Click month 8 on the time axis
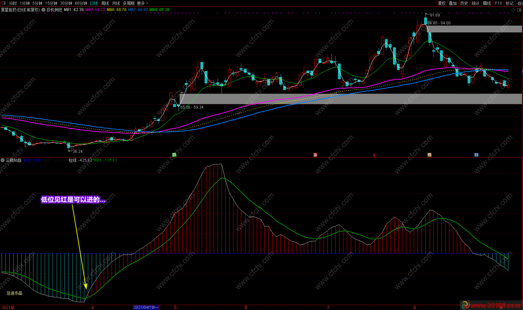Image resolution: width=523 pixels, height=310 pixels. tap(415, 308)
